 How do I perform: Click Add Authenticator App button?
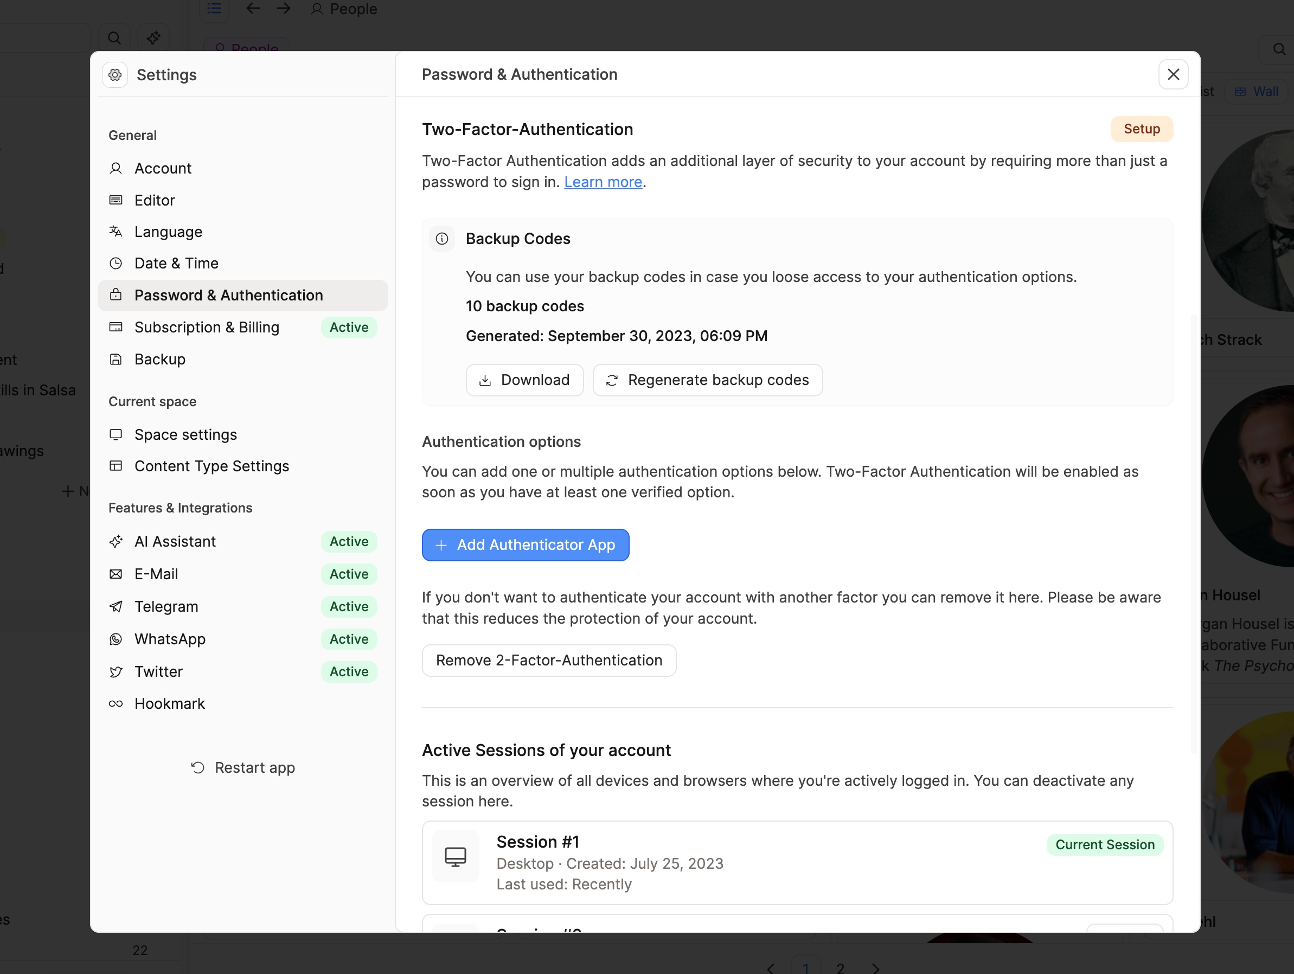pos(526,544)
